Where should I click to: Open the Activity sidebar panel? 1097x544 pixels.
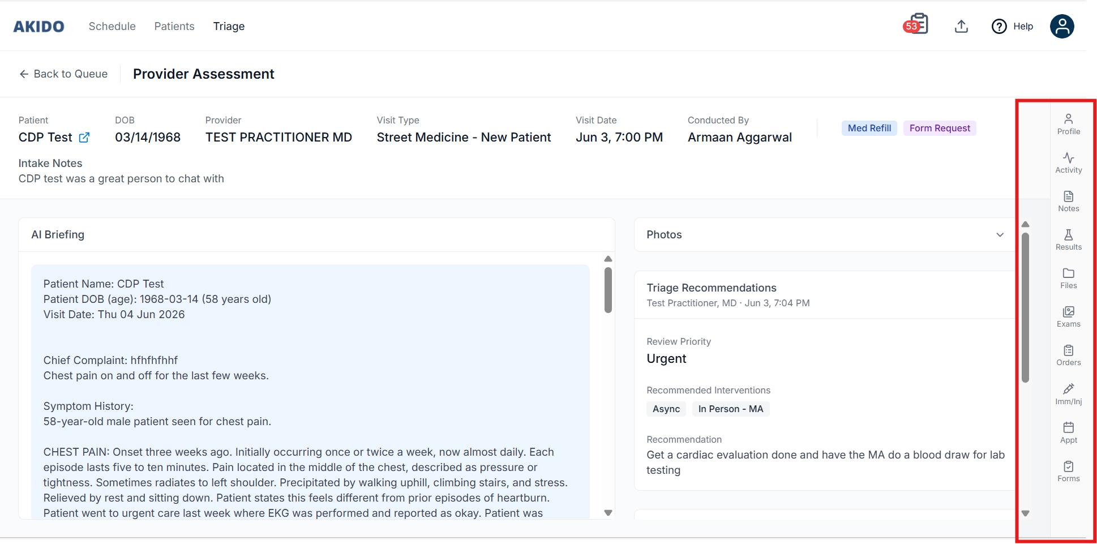(x=1068, y=162)
